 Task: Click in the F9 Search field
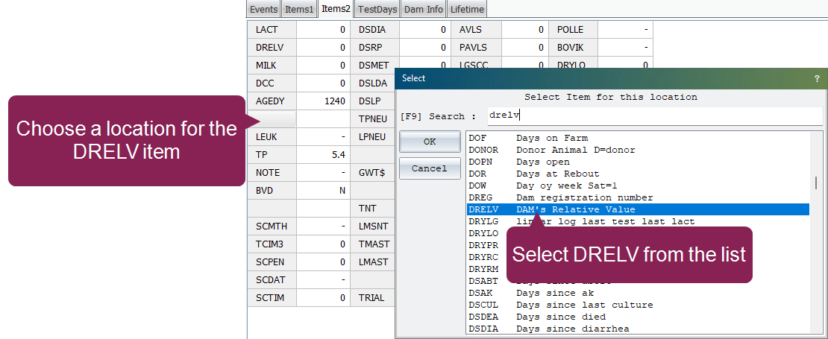pyautogui.click(x=653, y=116)
